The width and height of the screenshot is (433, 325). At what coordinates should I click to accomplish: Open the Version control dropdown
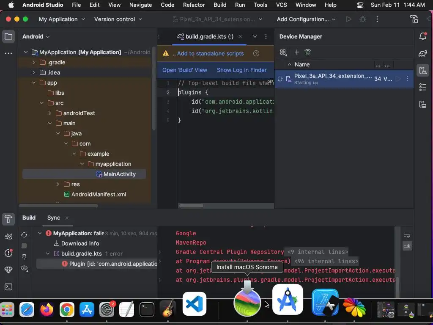[x=118, y=19]
